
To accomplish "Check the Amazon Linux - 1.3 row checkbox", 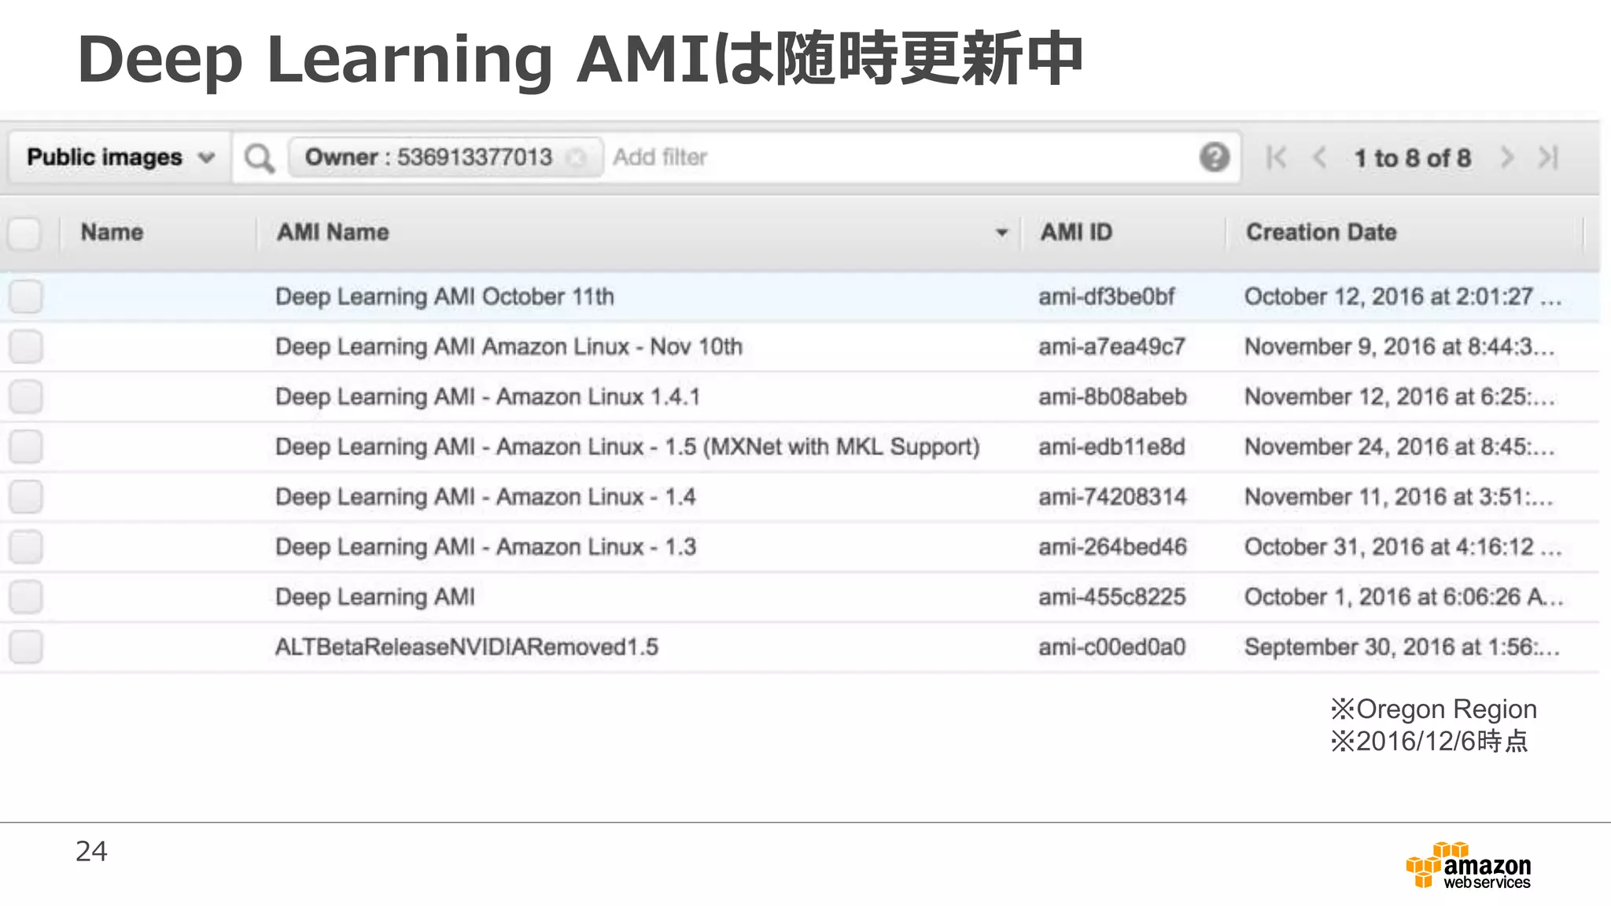I will 26,547.
